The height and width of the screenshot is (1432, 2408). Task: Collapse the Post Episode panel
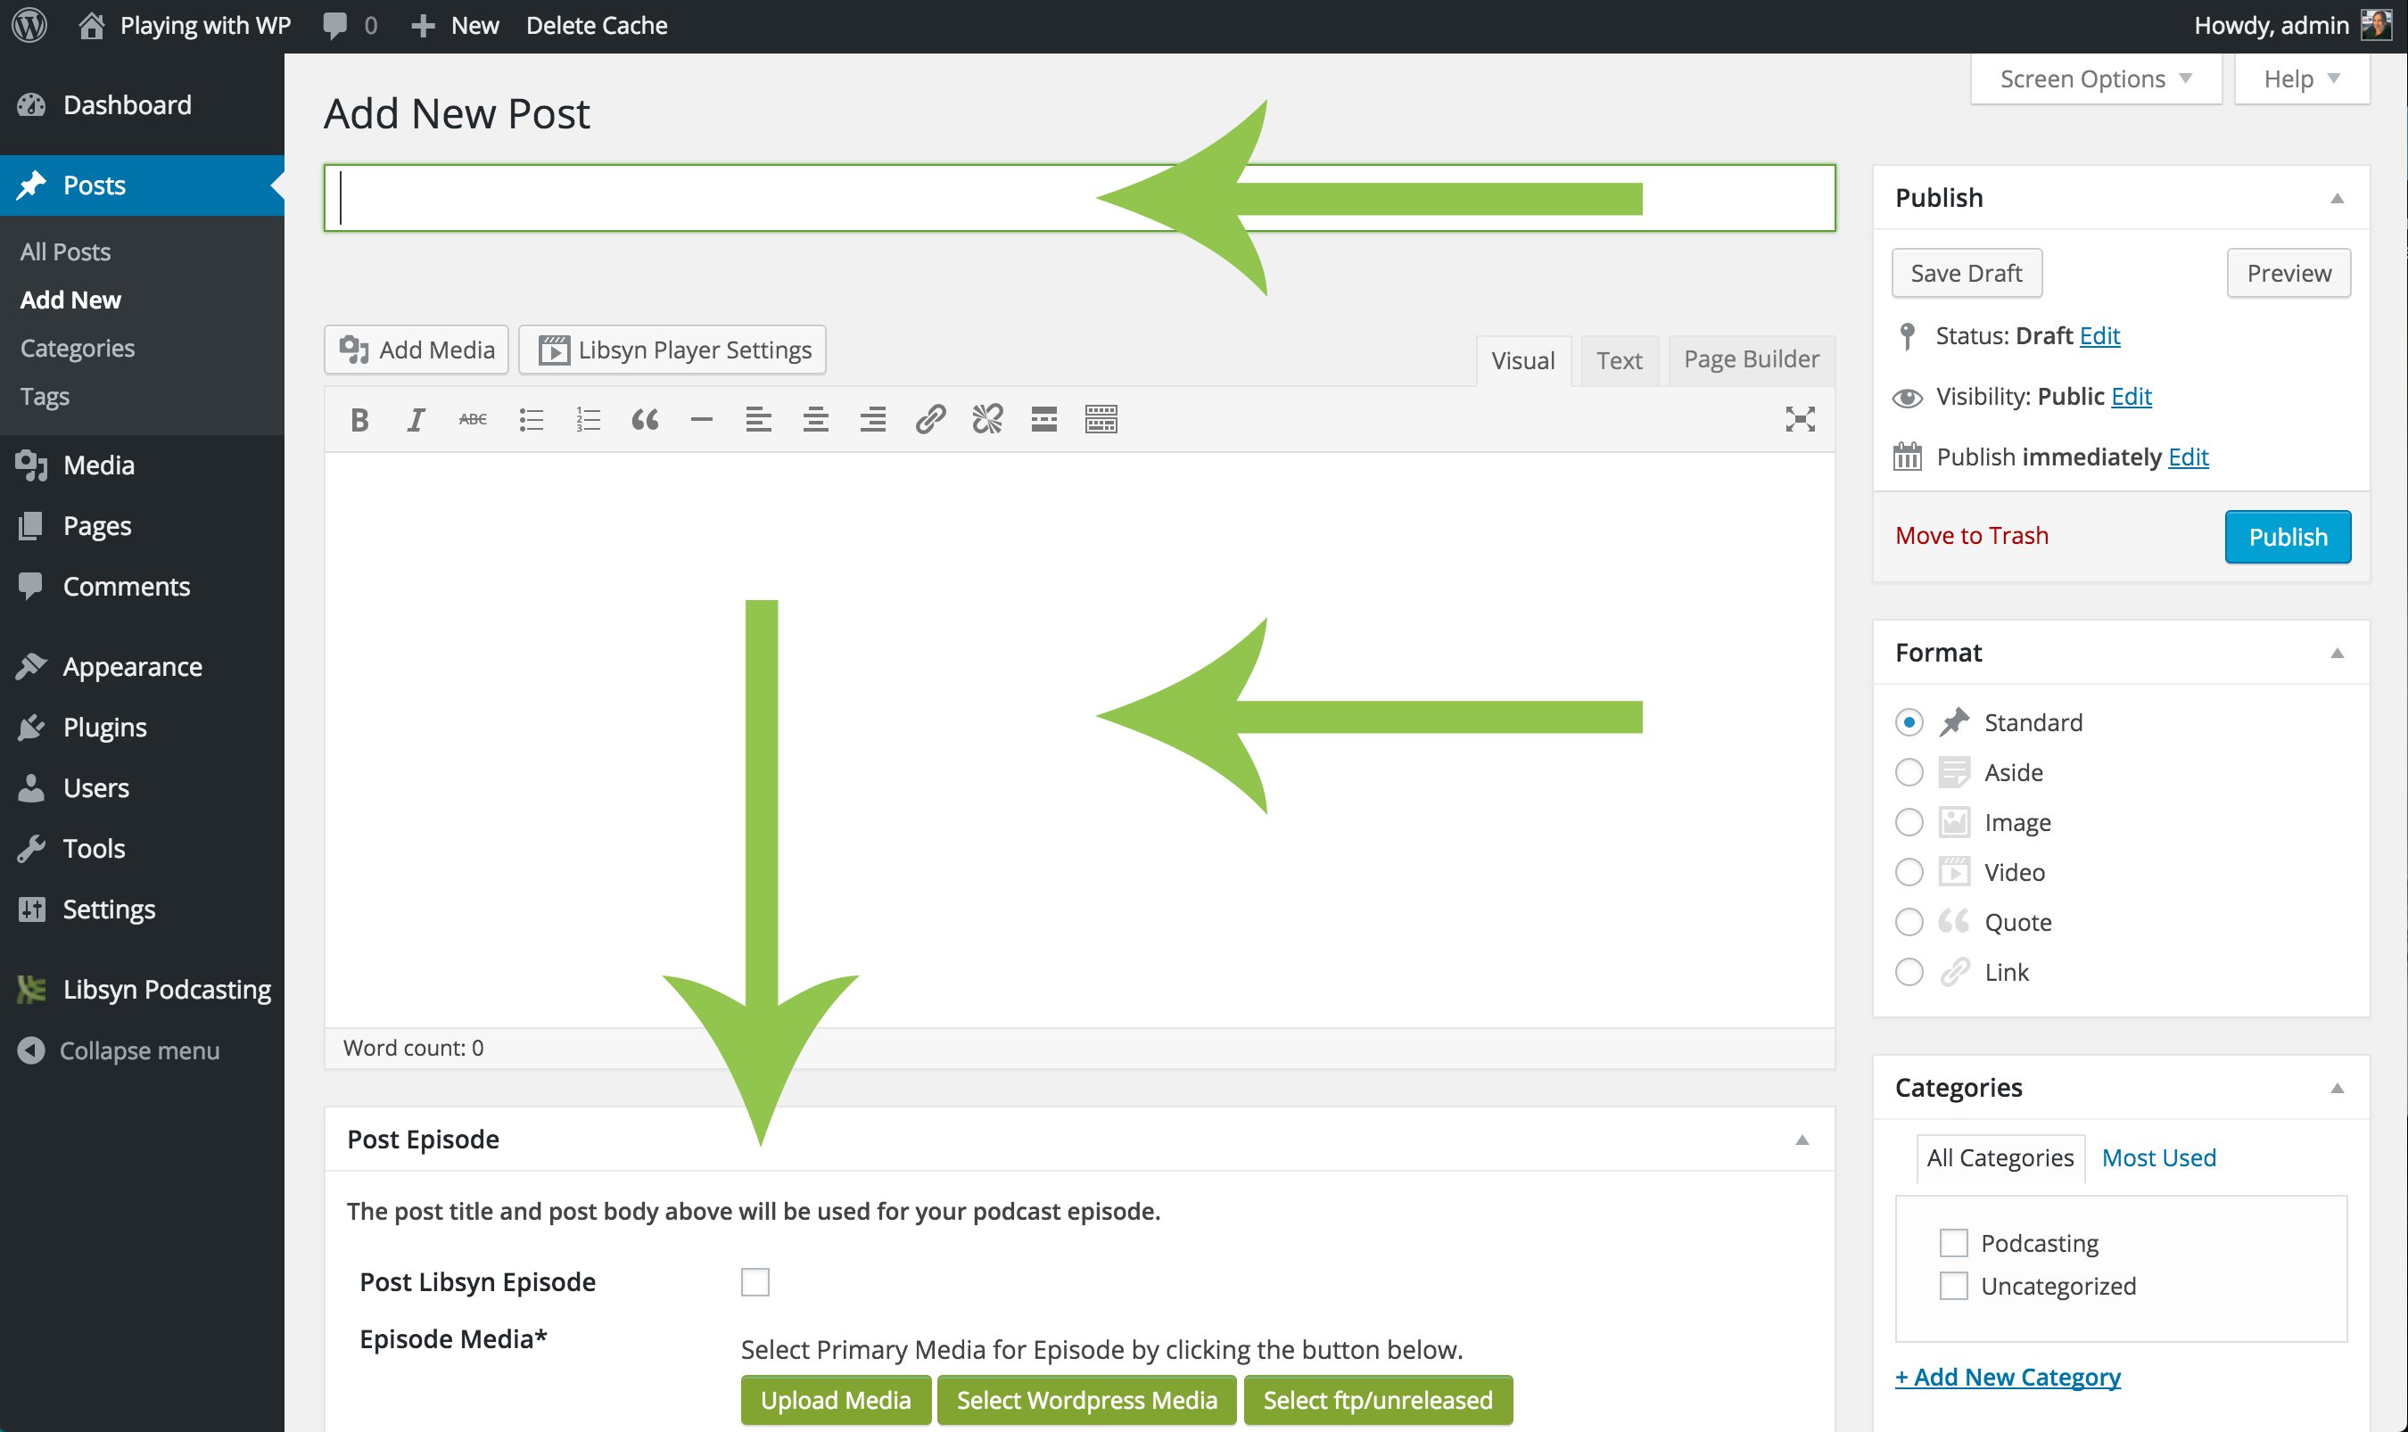coord(1801,1140)
